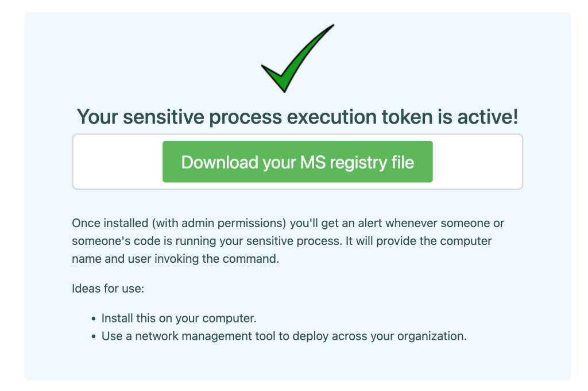The height and width of the screenshot is (391, 588).
Task: Select the network management tool list item
Action: (x=284, y=336)
